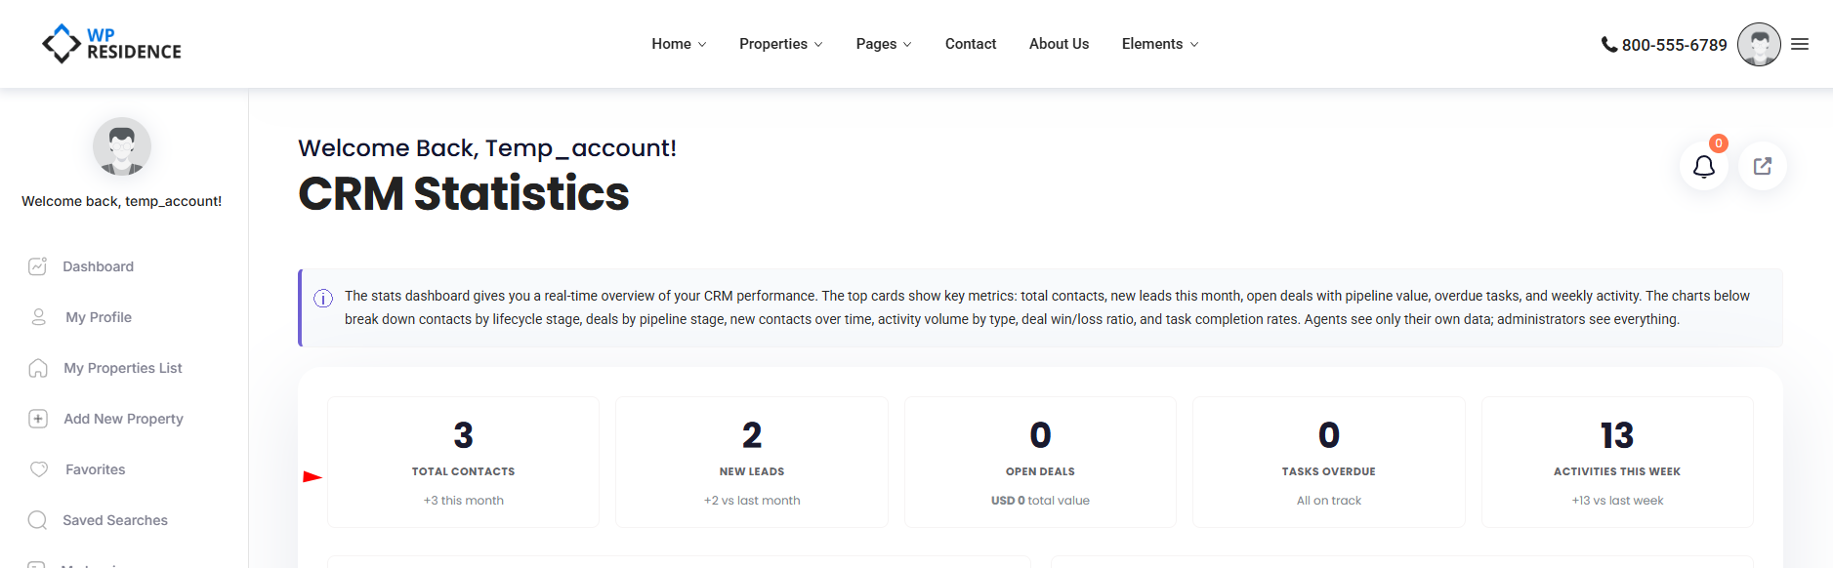Image resolution: width=1833 pixels, height=568 pixels.
Task: Click the Add New Property plus icon
Action: (38, 419)
